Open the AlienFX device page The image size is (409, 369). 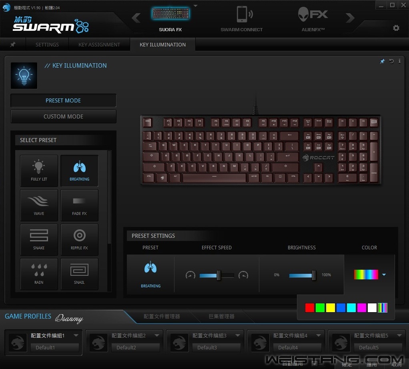coord(313,19)
